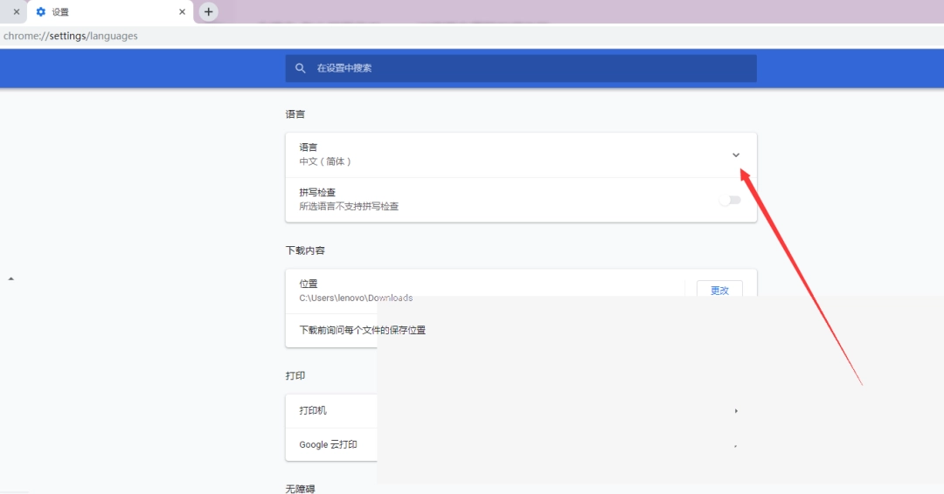
Task: Click the 更改 download location button
Action: [719, 290]
